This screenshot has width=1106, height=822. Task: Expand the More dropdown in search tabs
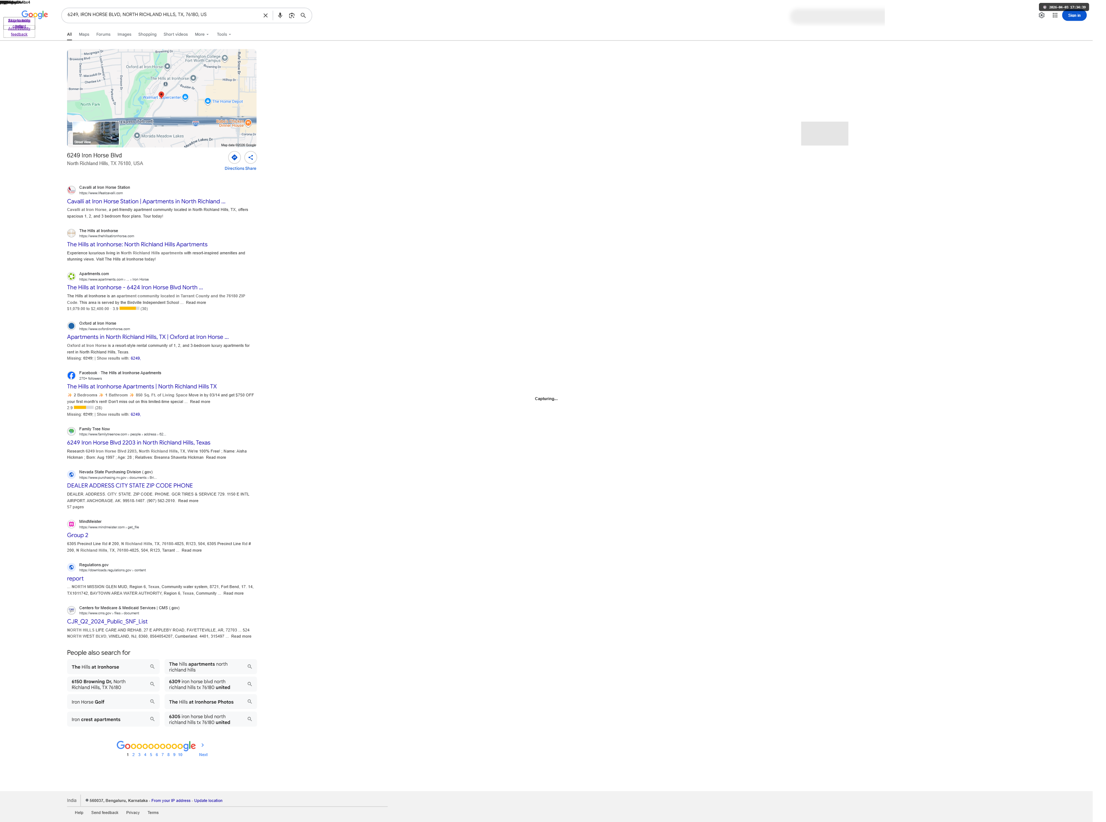202,34
